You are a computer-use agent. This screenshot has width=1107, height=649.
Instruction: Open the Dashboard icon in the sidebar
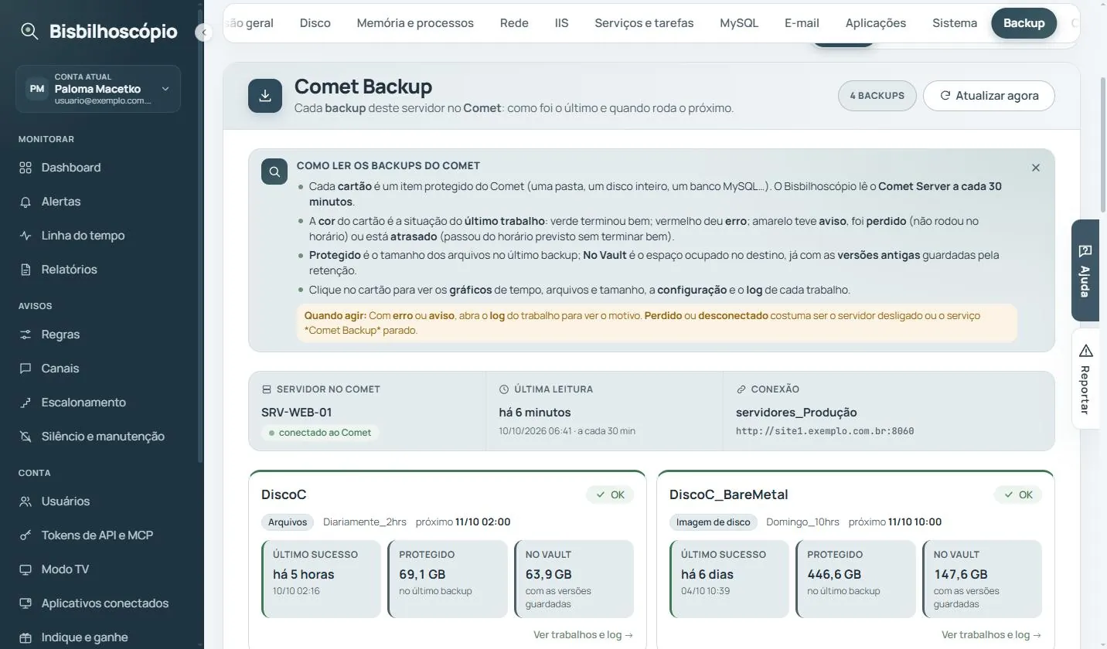coord(26,168)
